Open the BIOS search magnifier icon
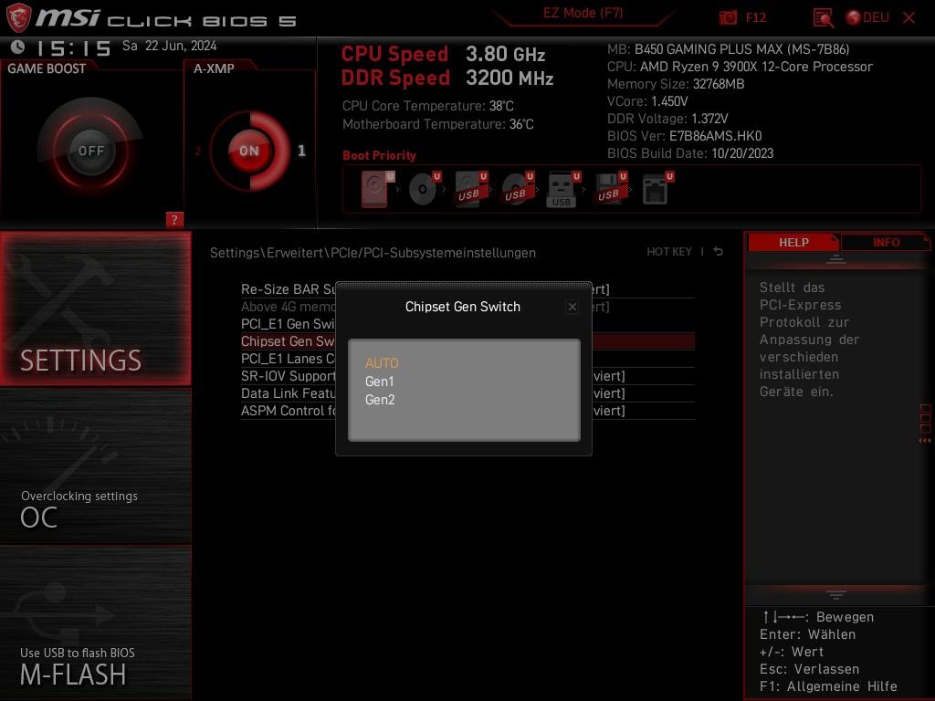Viewport: 935px width, 701px height. tap(823, 18)
